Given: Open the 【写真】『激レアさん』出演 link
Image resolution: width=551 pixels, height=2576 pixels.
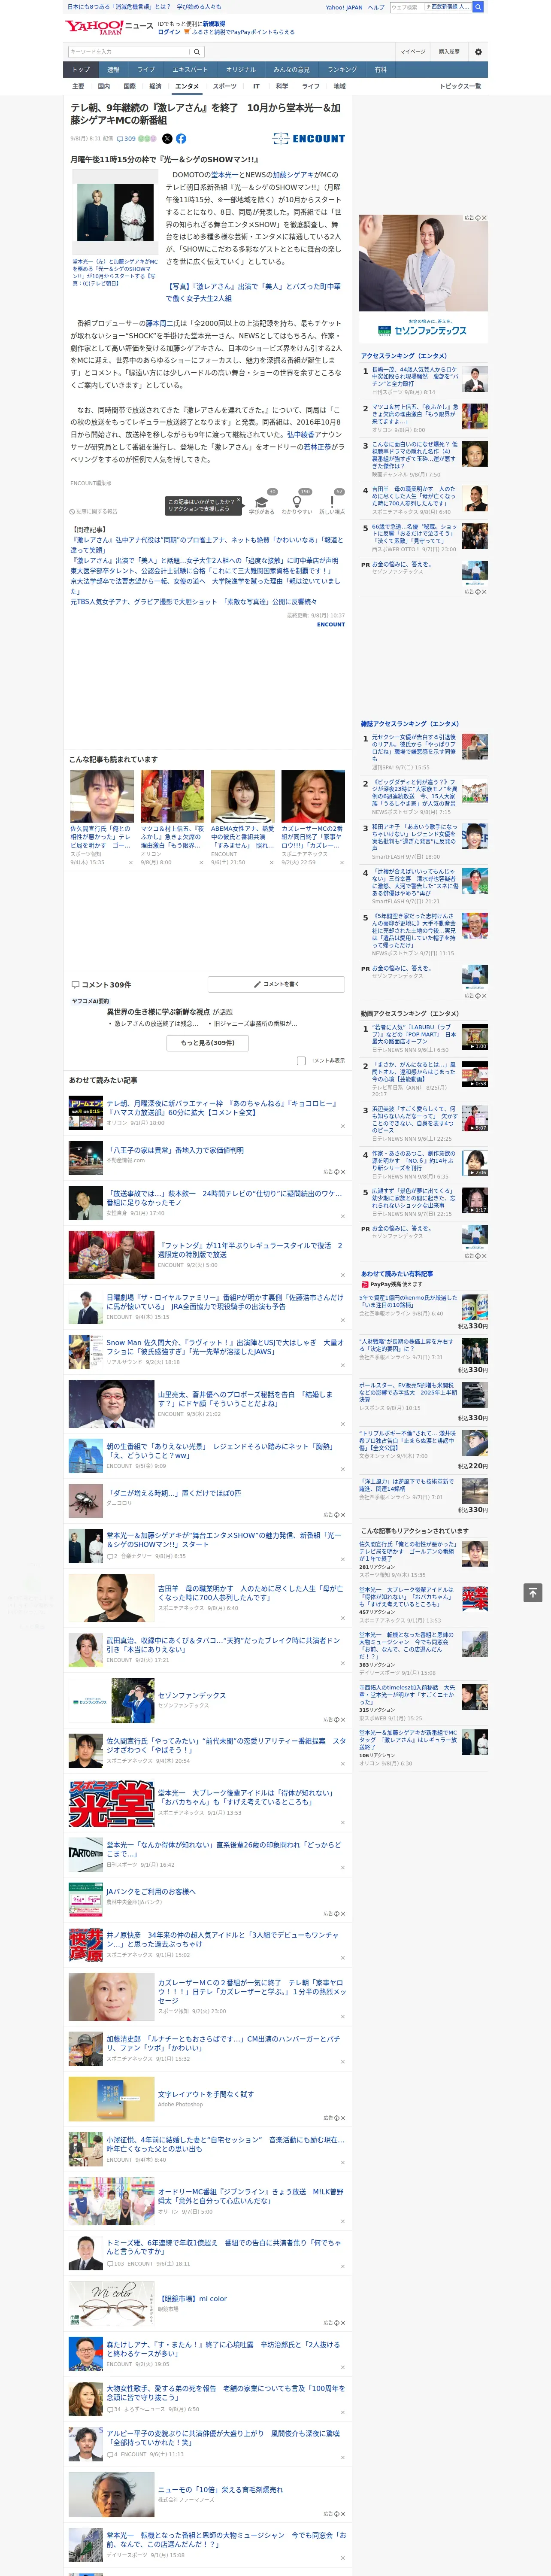Looking at the screenshot, I should [x=253, y=292].
